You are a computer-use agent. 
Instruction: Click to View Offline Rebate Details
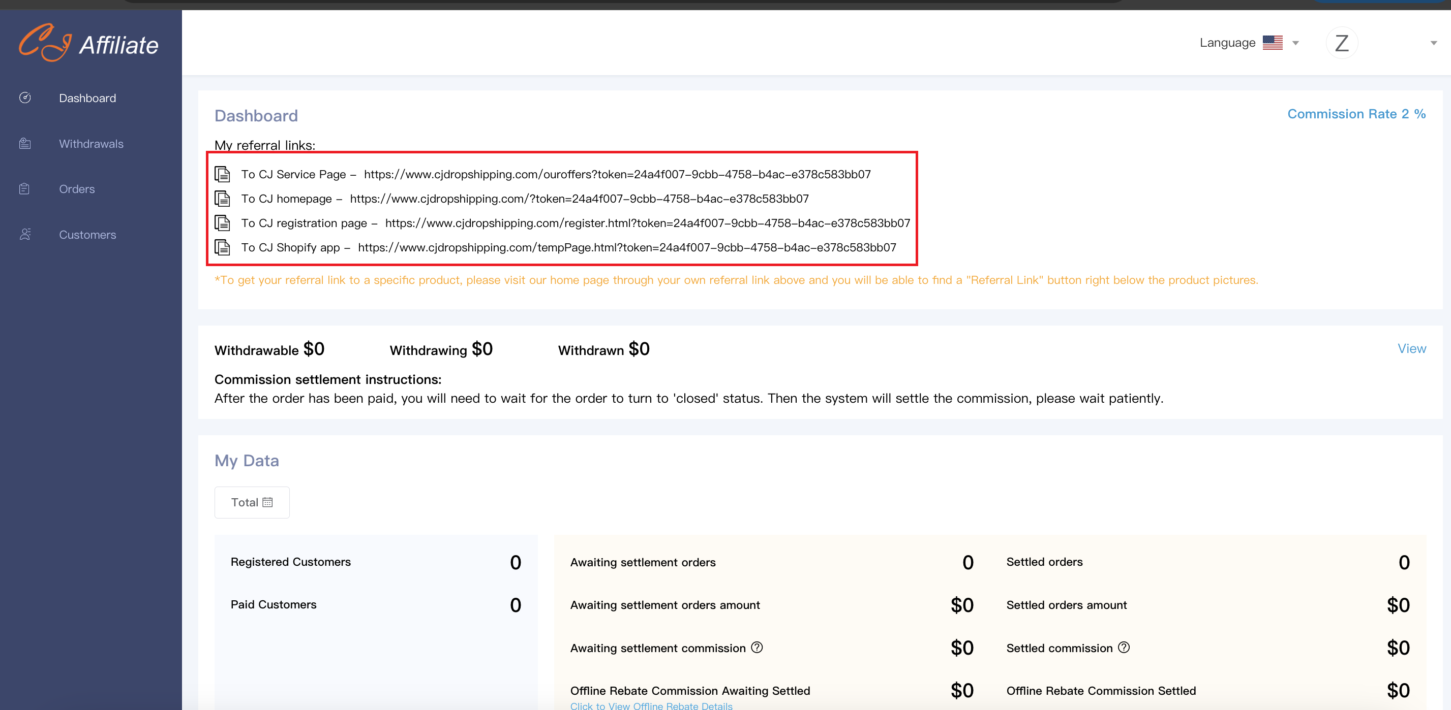(x=651, y=705)
